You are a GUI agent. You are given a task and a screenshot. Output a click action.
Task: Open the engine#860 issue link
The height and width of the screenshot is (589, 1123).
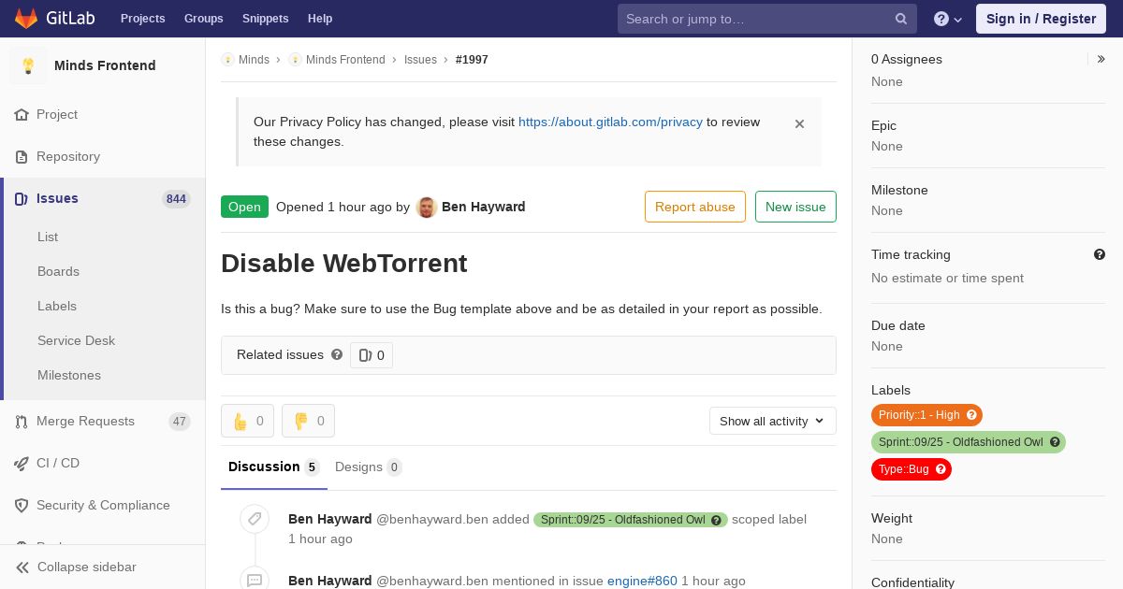pyautogui.click(x=642, y=581)
